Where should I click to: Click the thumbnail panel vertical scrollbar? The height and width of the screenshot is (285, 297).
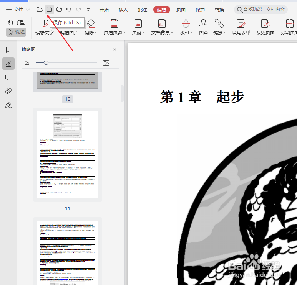(122, 94)
